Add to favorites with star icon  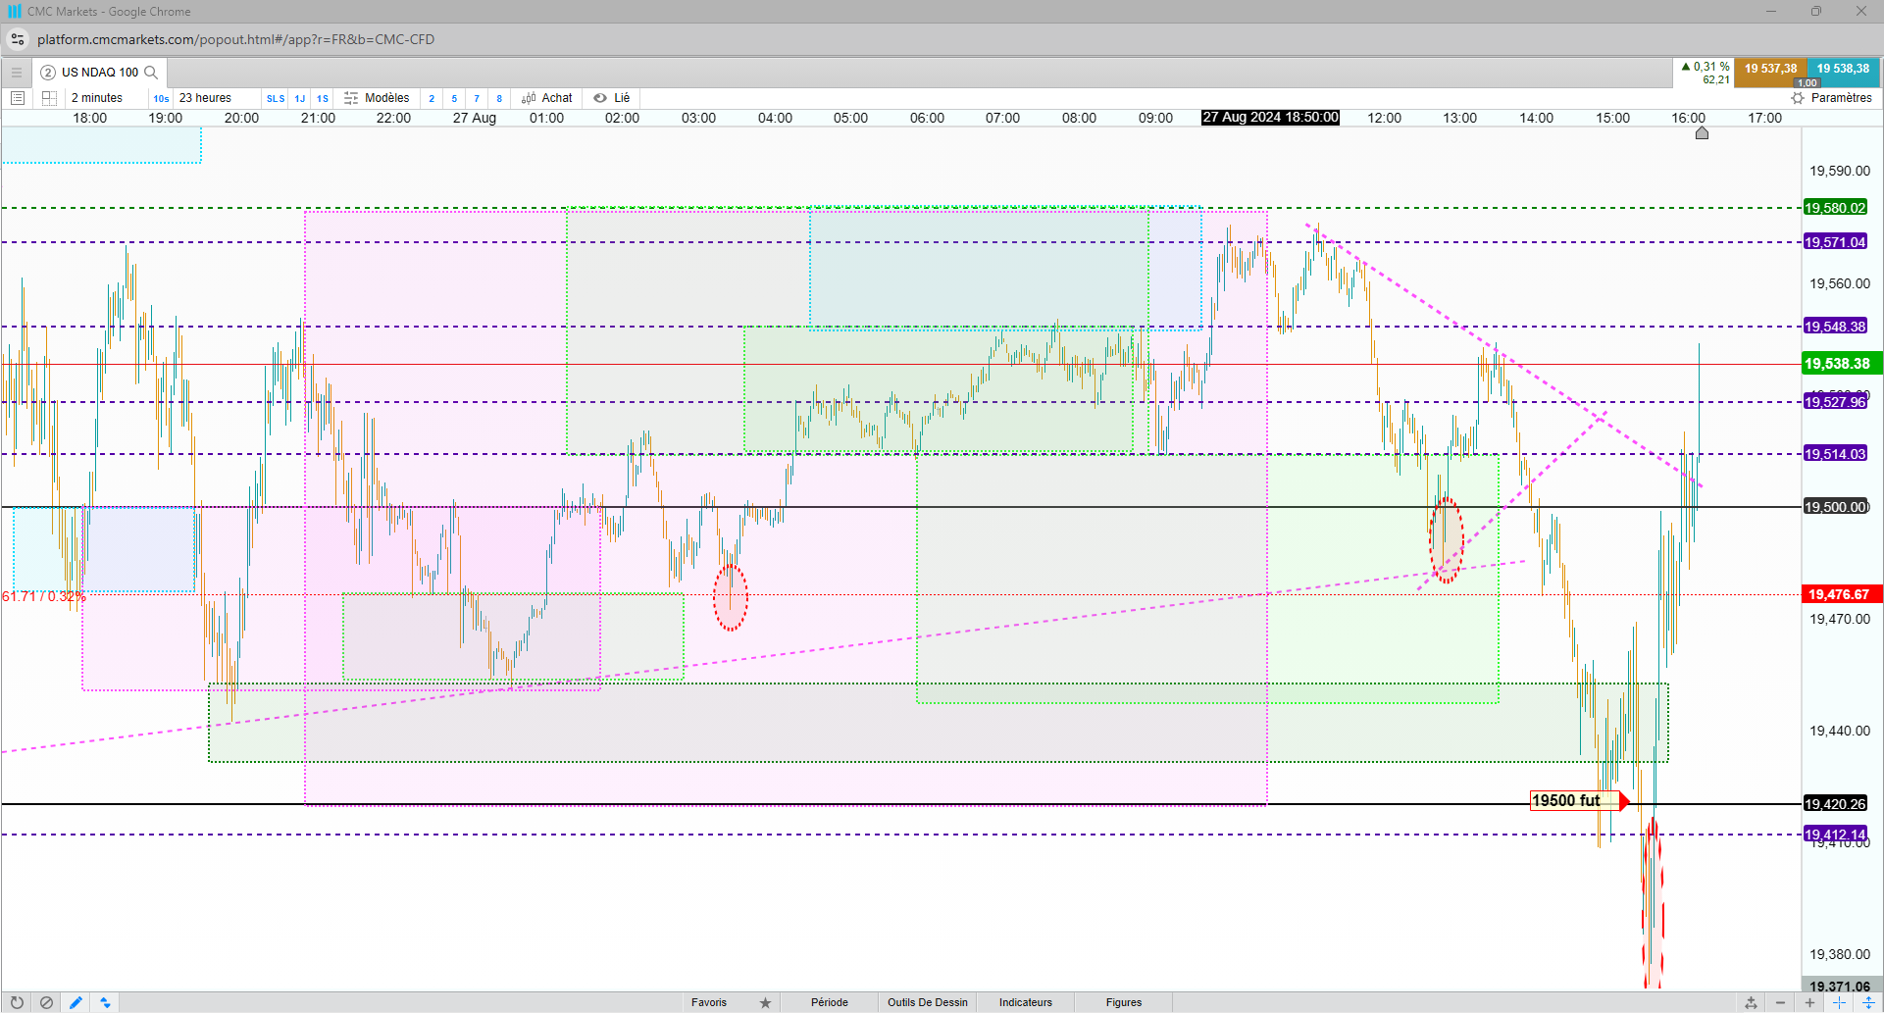point(765,1002)
